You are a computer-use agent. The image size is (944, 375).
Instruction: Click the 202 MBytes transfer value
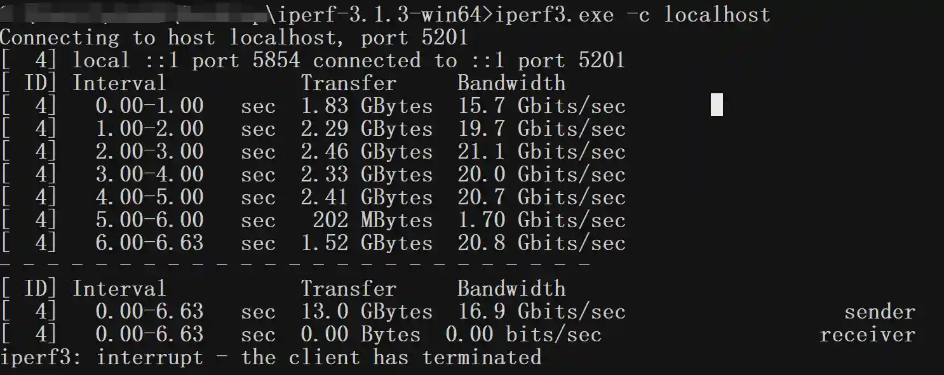pyautogui.click(x=372, y=220)
